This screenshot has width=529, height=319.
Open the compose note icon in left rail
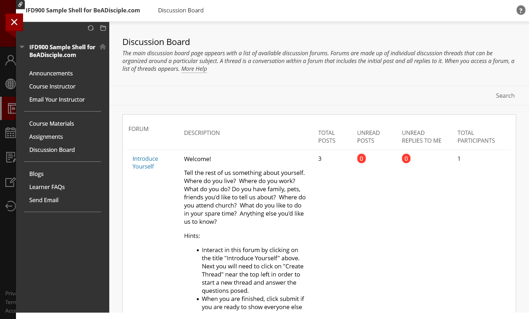tap(11, 182)
